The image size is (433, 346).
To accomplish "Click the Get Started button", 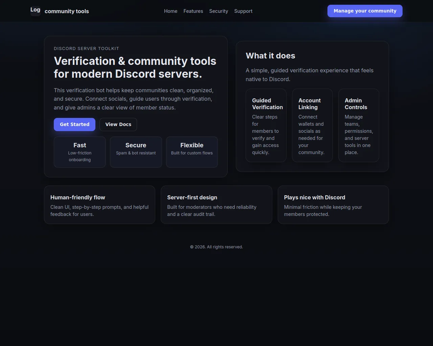I will click(x=74, y=124).
